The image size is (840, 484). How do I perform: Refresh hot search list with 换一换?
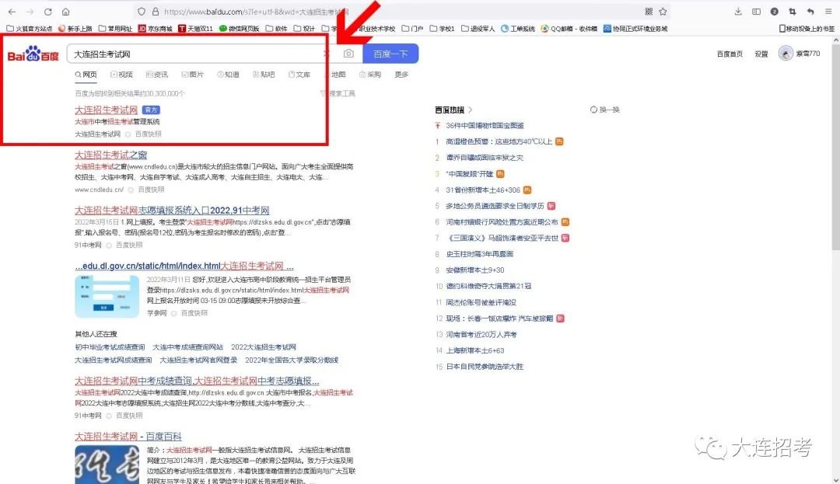coord(605,110)
